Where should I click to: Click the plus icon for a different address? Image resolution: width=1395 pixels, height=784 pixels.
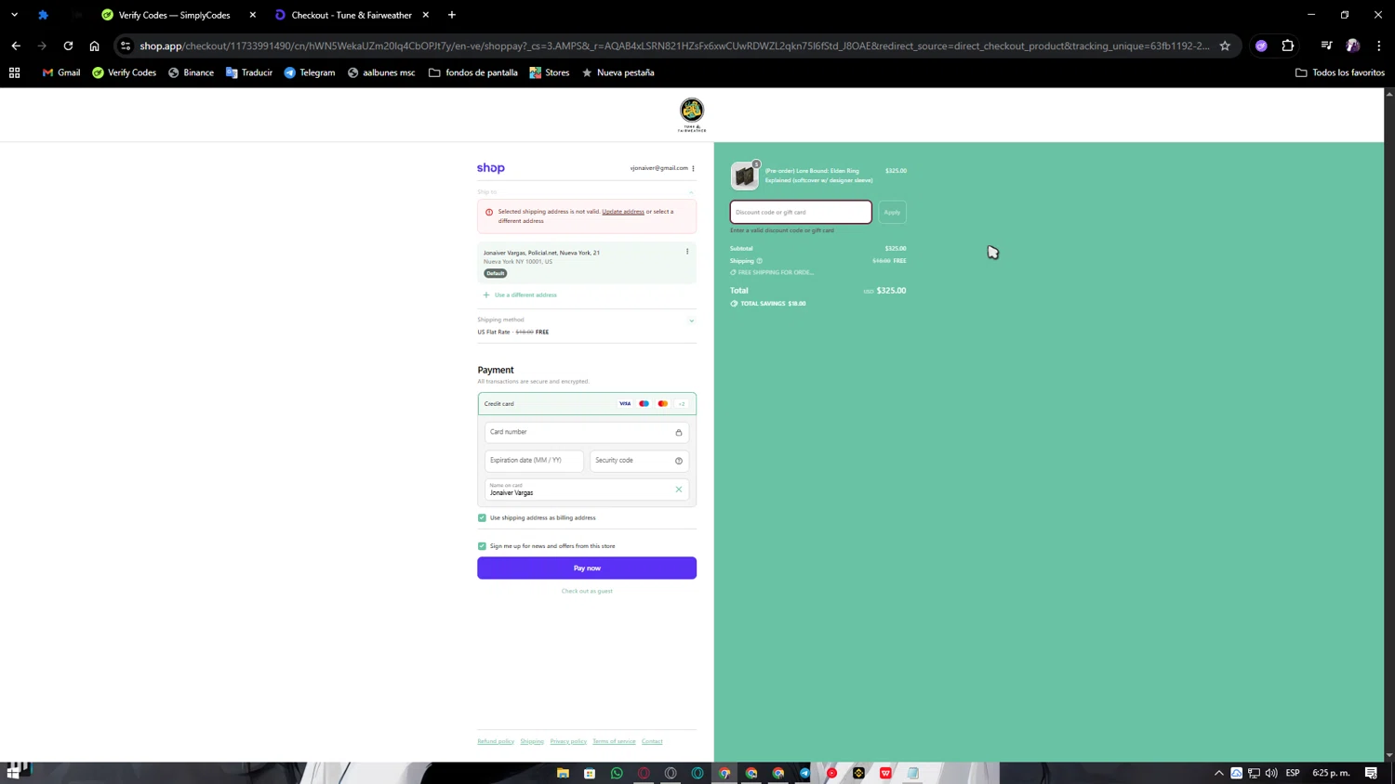[x=485, y=295]
